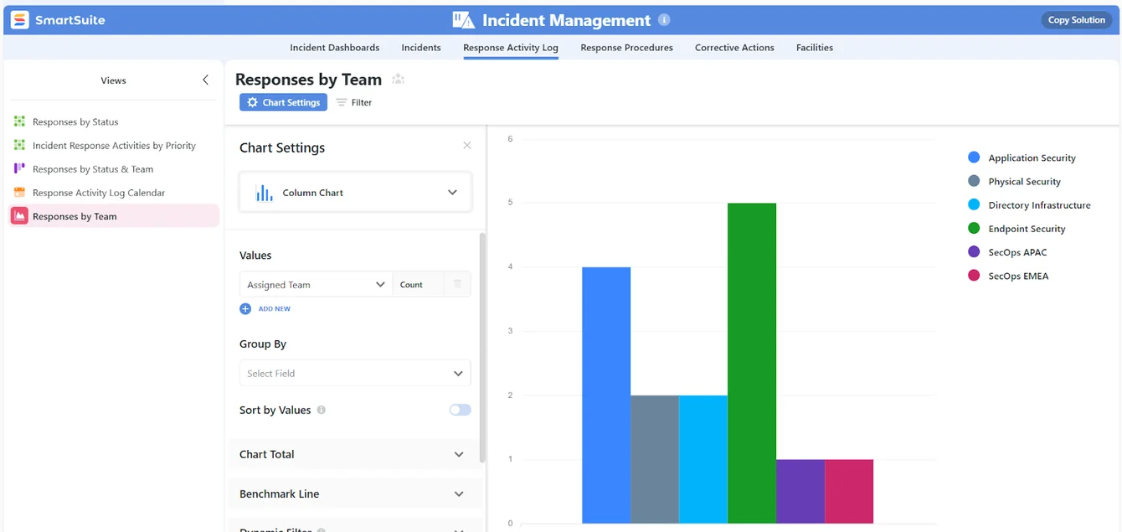Click the plus icon beside Add New
The image size is (1122, 532).
click(245, 308)
